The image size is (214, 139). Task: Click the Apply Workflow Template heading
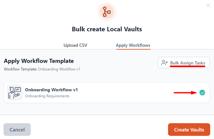(x=39, y=61)
